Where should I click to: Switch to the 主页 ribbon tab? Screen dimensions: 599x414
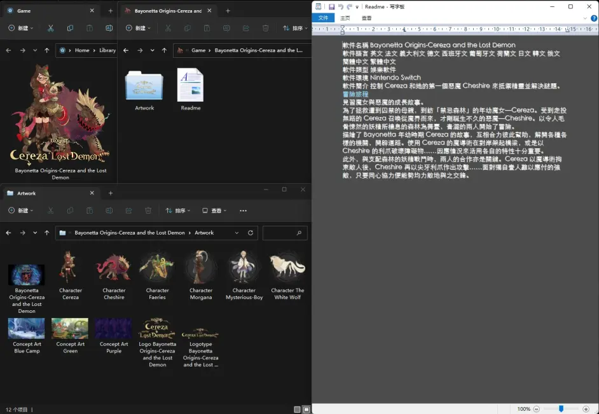coord(345,18)
